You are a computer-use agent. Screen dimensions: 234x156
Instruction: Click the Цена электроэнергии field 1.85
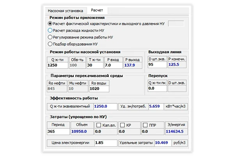click(x=106, y=143)
